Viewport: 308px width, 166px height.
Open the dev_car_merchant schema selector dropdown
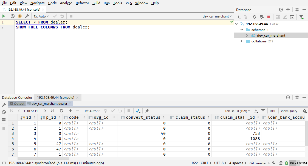point(217,16)
